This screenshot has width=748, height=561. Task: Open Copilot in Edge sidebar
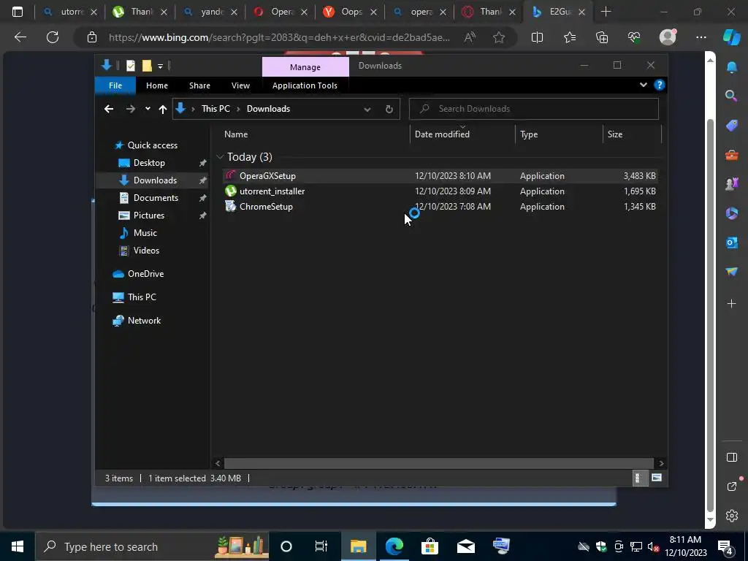pyautogui.click(x=731, y=37)
